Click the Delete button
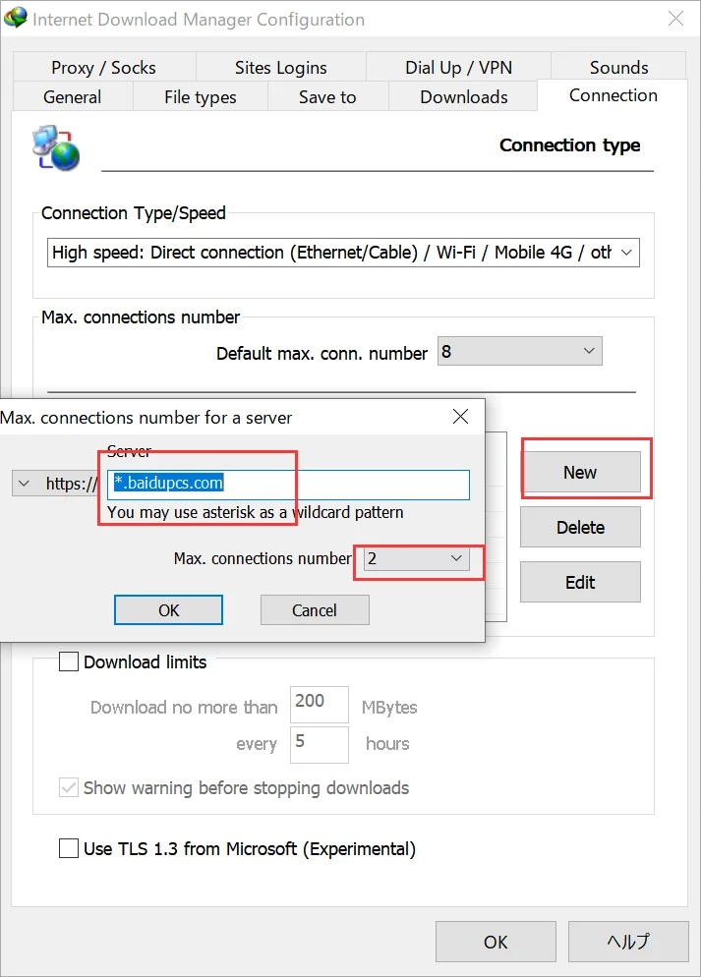701x977 pixels. click(580, 527)
